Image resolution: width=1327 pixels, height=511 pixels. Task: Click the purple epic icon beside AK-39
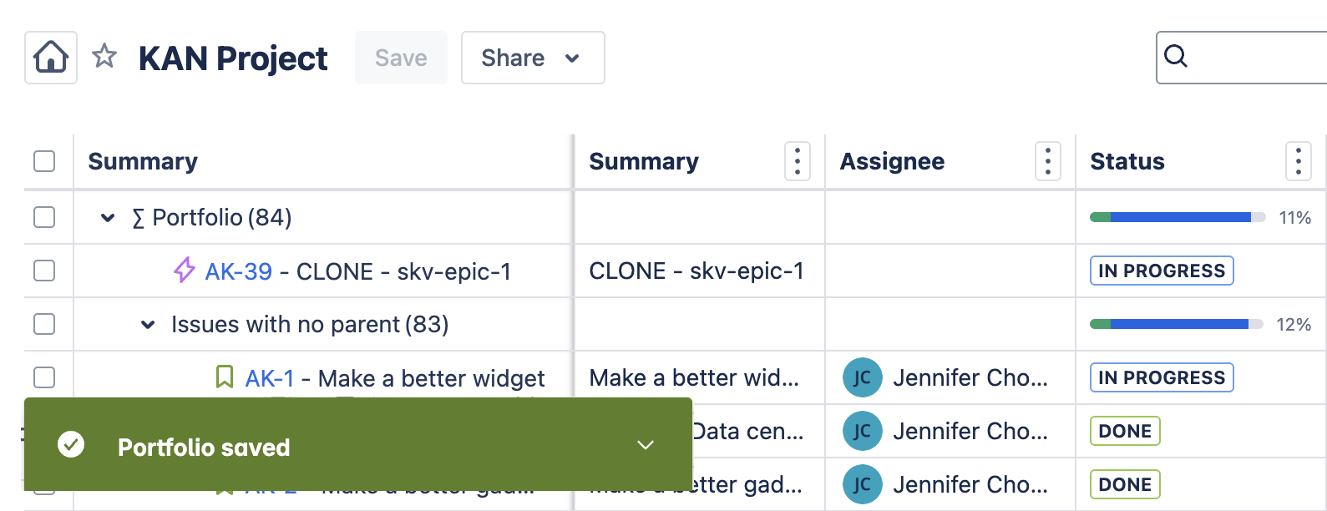click(185, 271)
